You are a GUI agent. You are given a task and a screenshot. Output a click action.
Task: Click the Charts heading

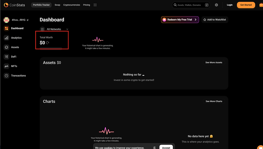pos(49,102)
